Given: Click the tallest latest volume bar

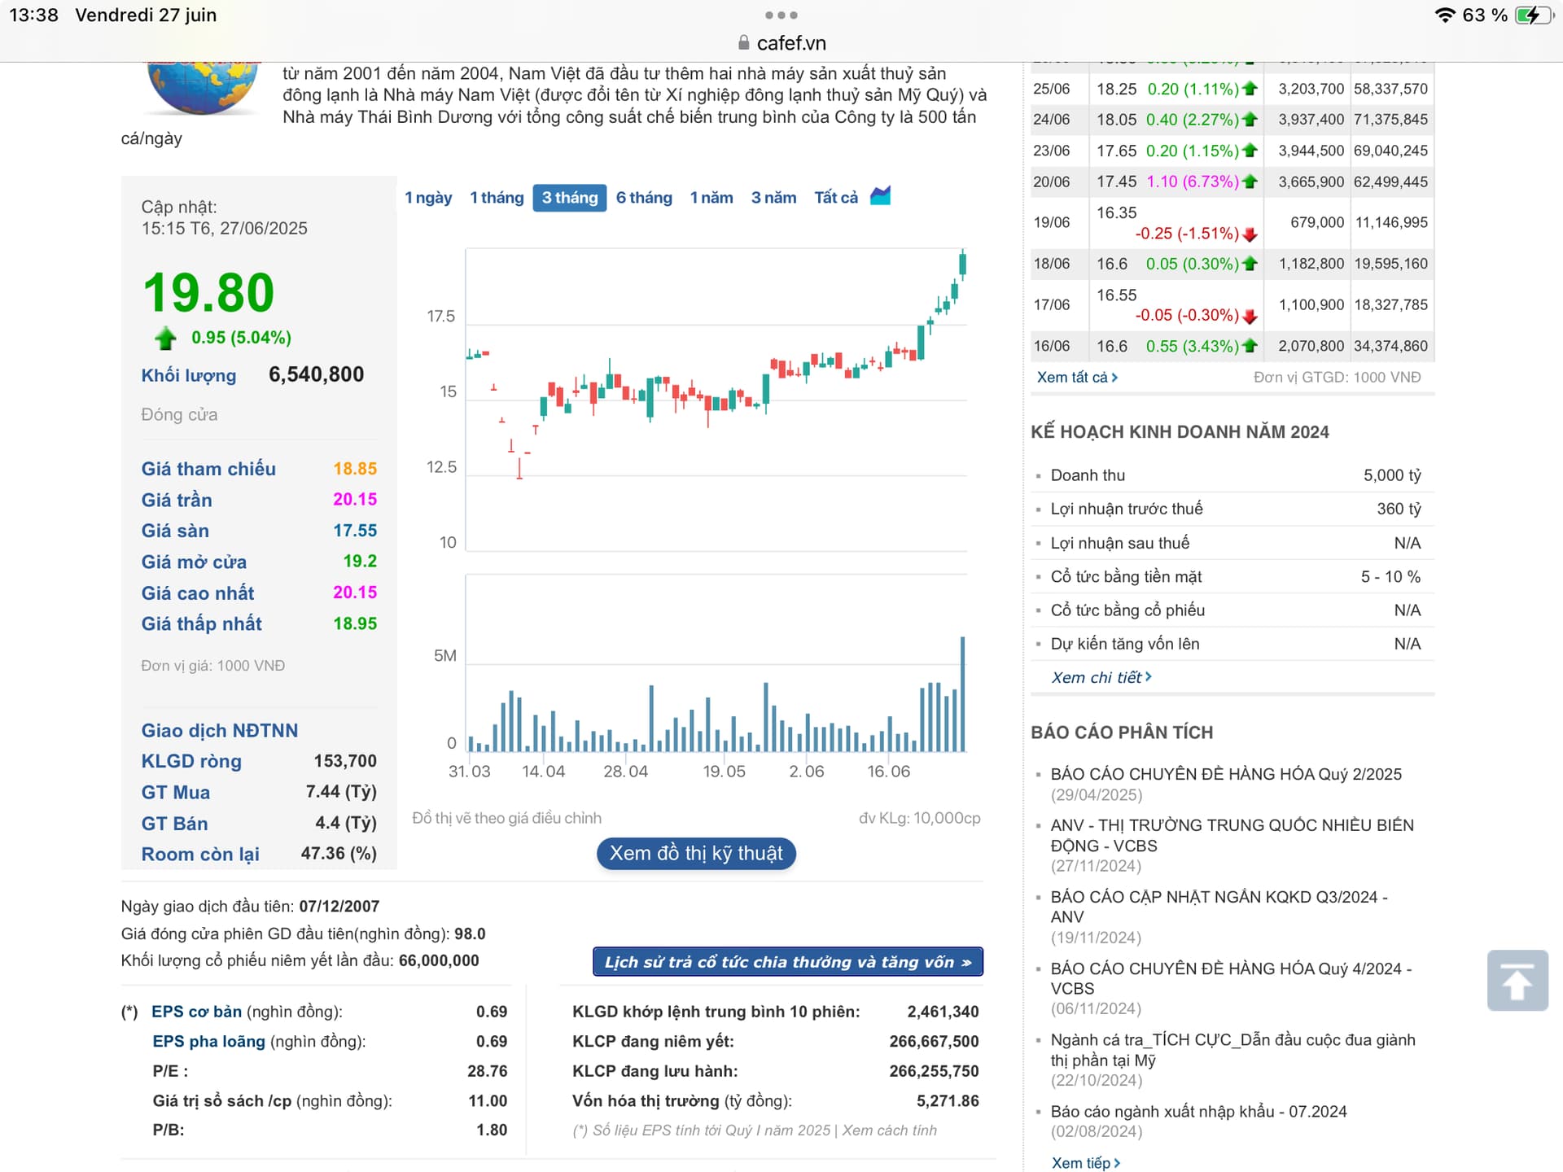Looking at the screenshot, I should tap(962, 693).
